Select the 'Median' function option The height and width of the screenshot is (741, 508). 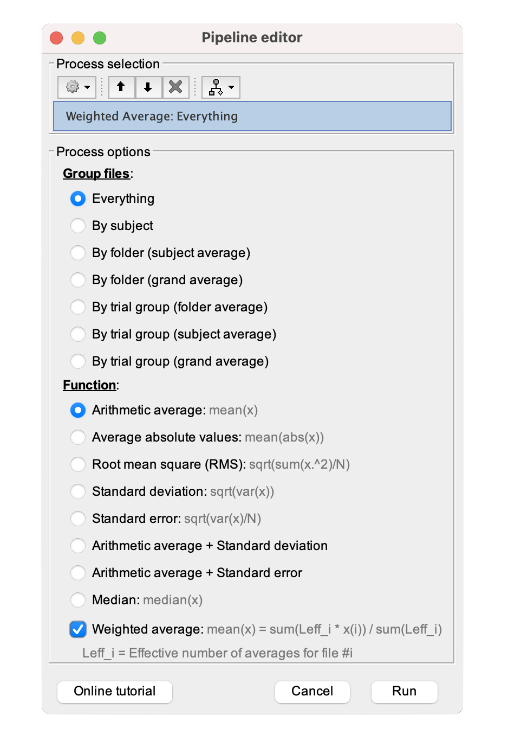click(78, 600)
